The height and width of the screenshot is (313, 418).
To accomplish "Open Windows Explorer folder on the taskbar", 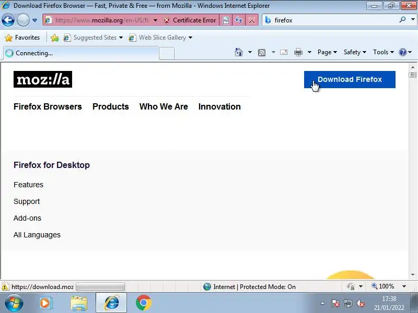I will point(79,303).
